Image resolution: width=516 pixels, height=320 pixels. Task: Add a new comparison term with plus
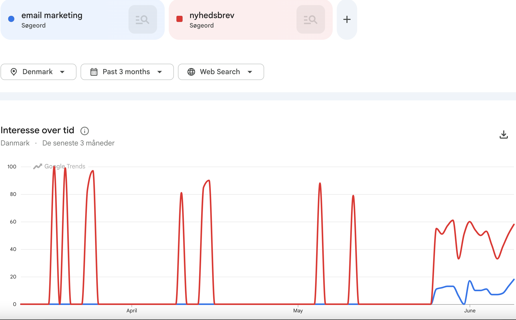(347, 19)
